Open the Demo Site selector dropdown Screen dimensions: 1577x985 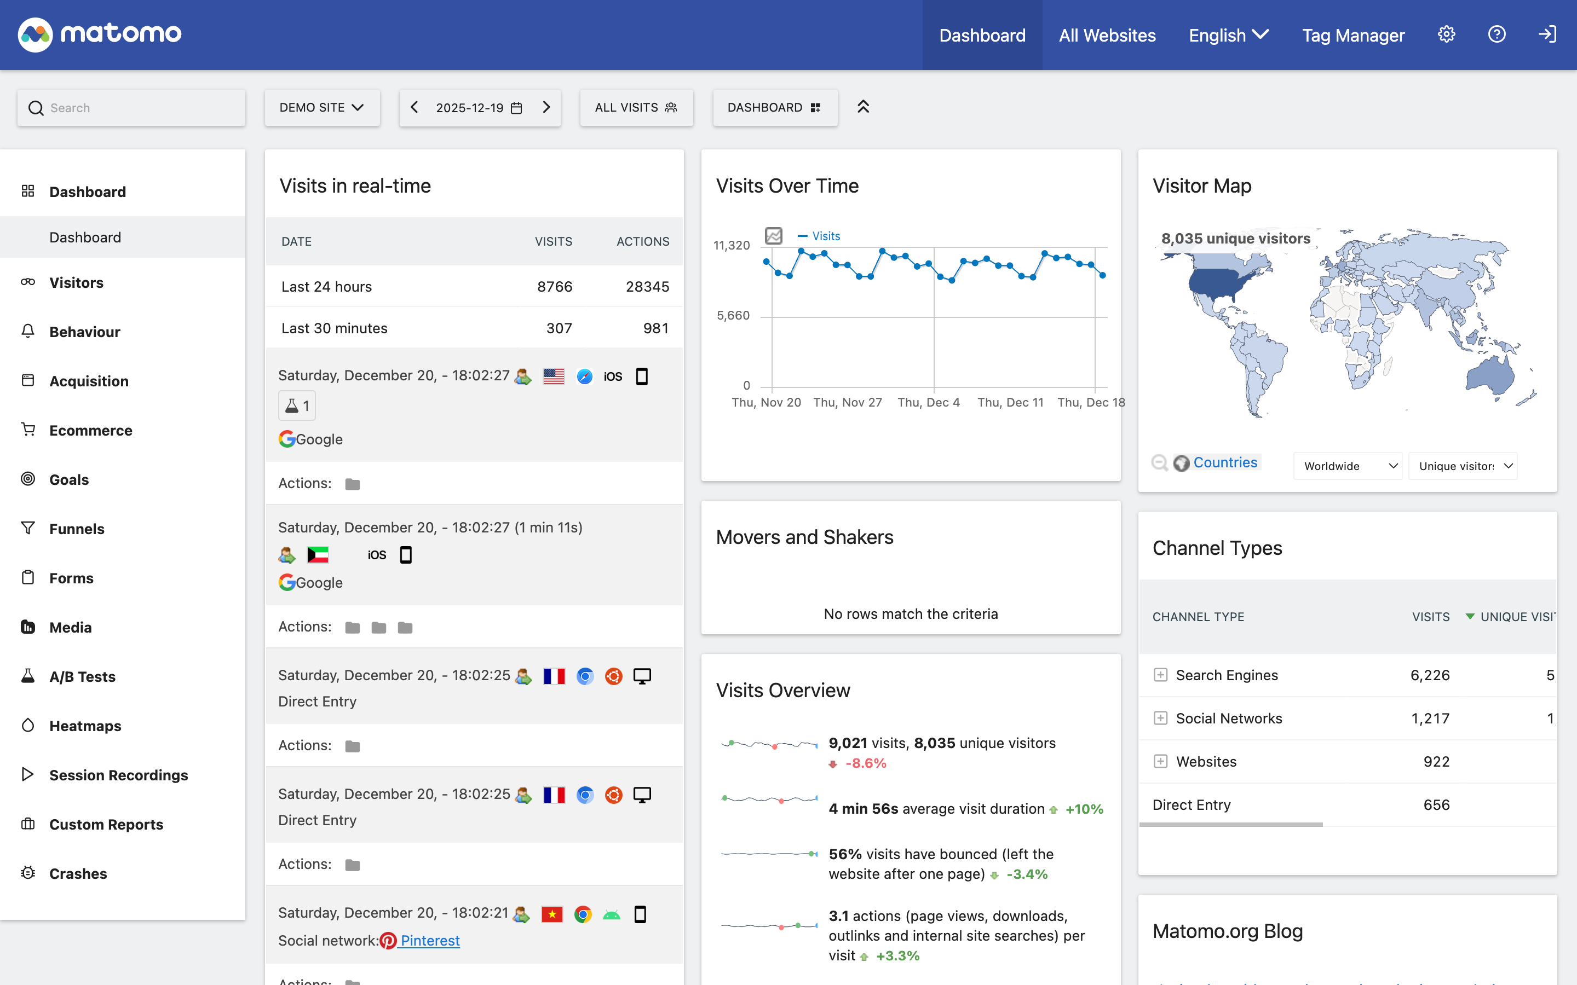pos(322,107)
